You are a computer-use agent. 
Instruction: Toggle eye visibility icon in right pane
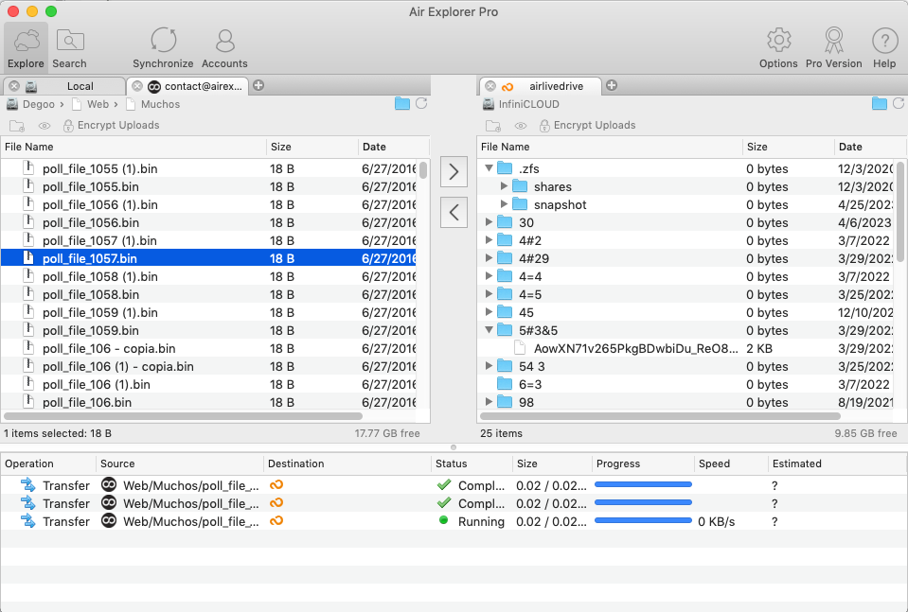point(521,126)
